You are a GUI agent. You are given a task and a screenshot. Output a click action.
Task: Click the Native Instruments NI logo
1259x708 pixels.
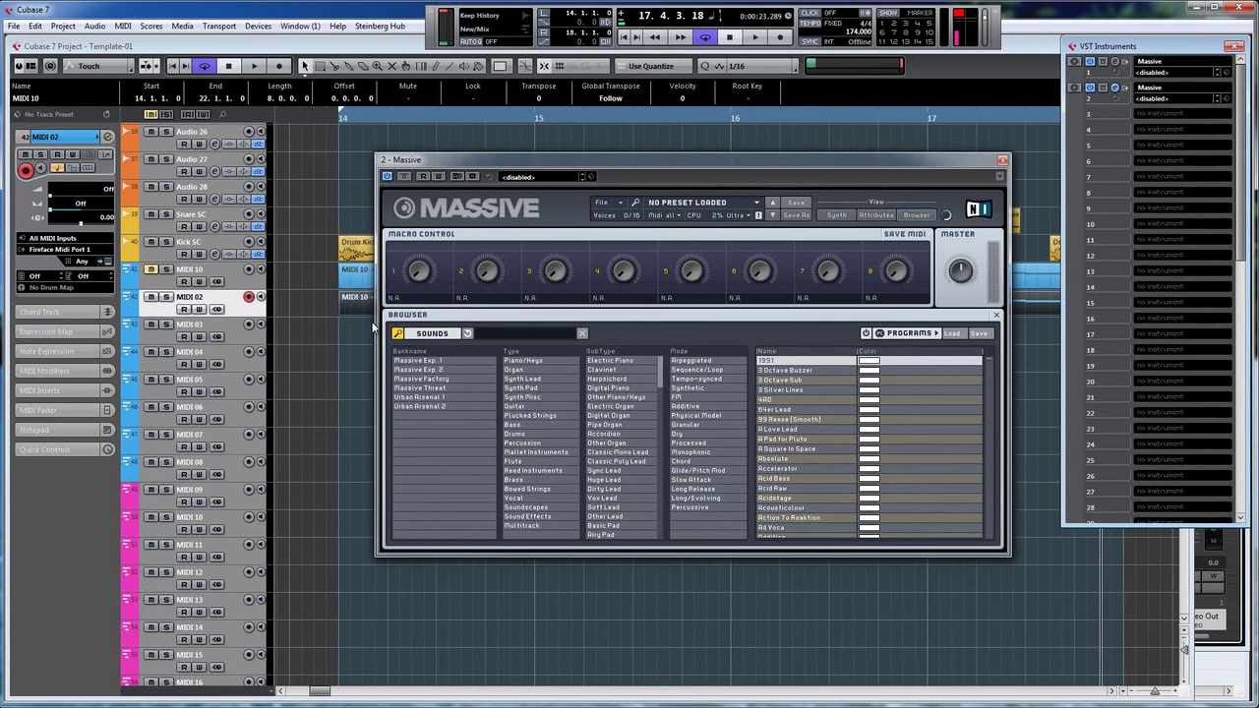pyautogui.click(x=979, y=209)
